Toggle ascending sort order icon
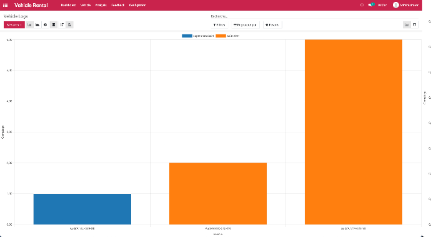 (x=69, y=25)
